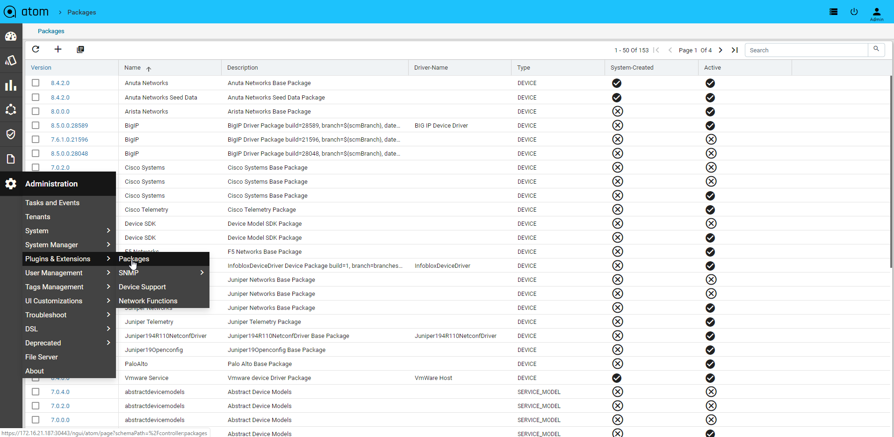894x437 pixels.
Task: Expand the DSL submenu
Action: click(x=69, y=329)
